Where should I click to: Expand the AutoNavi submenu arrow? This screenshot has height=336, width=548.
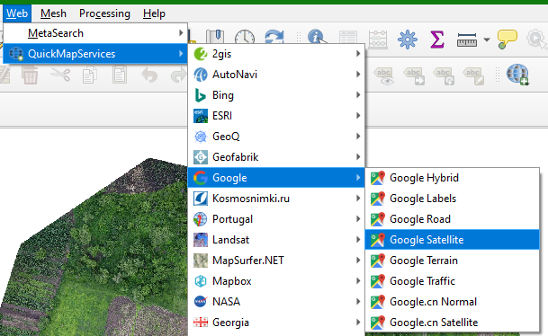tap(358, 75)
